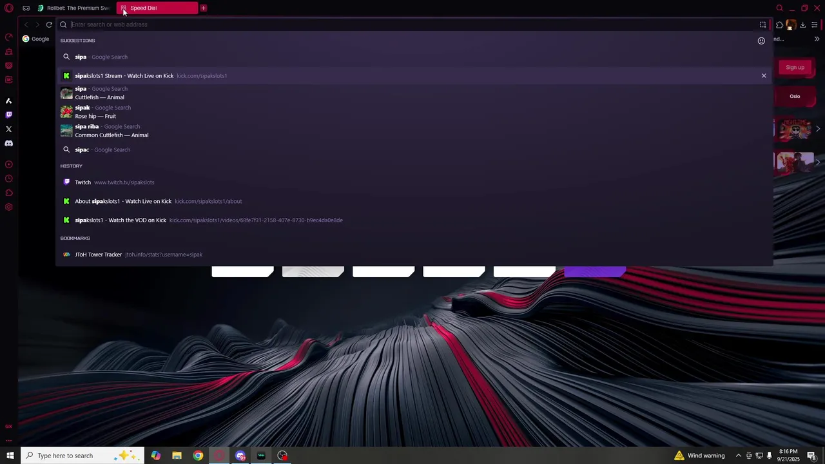Open the third red sidebar panel icon
This screenshot has height=464, width=825.
(9, 66)
